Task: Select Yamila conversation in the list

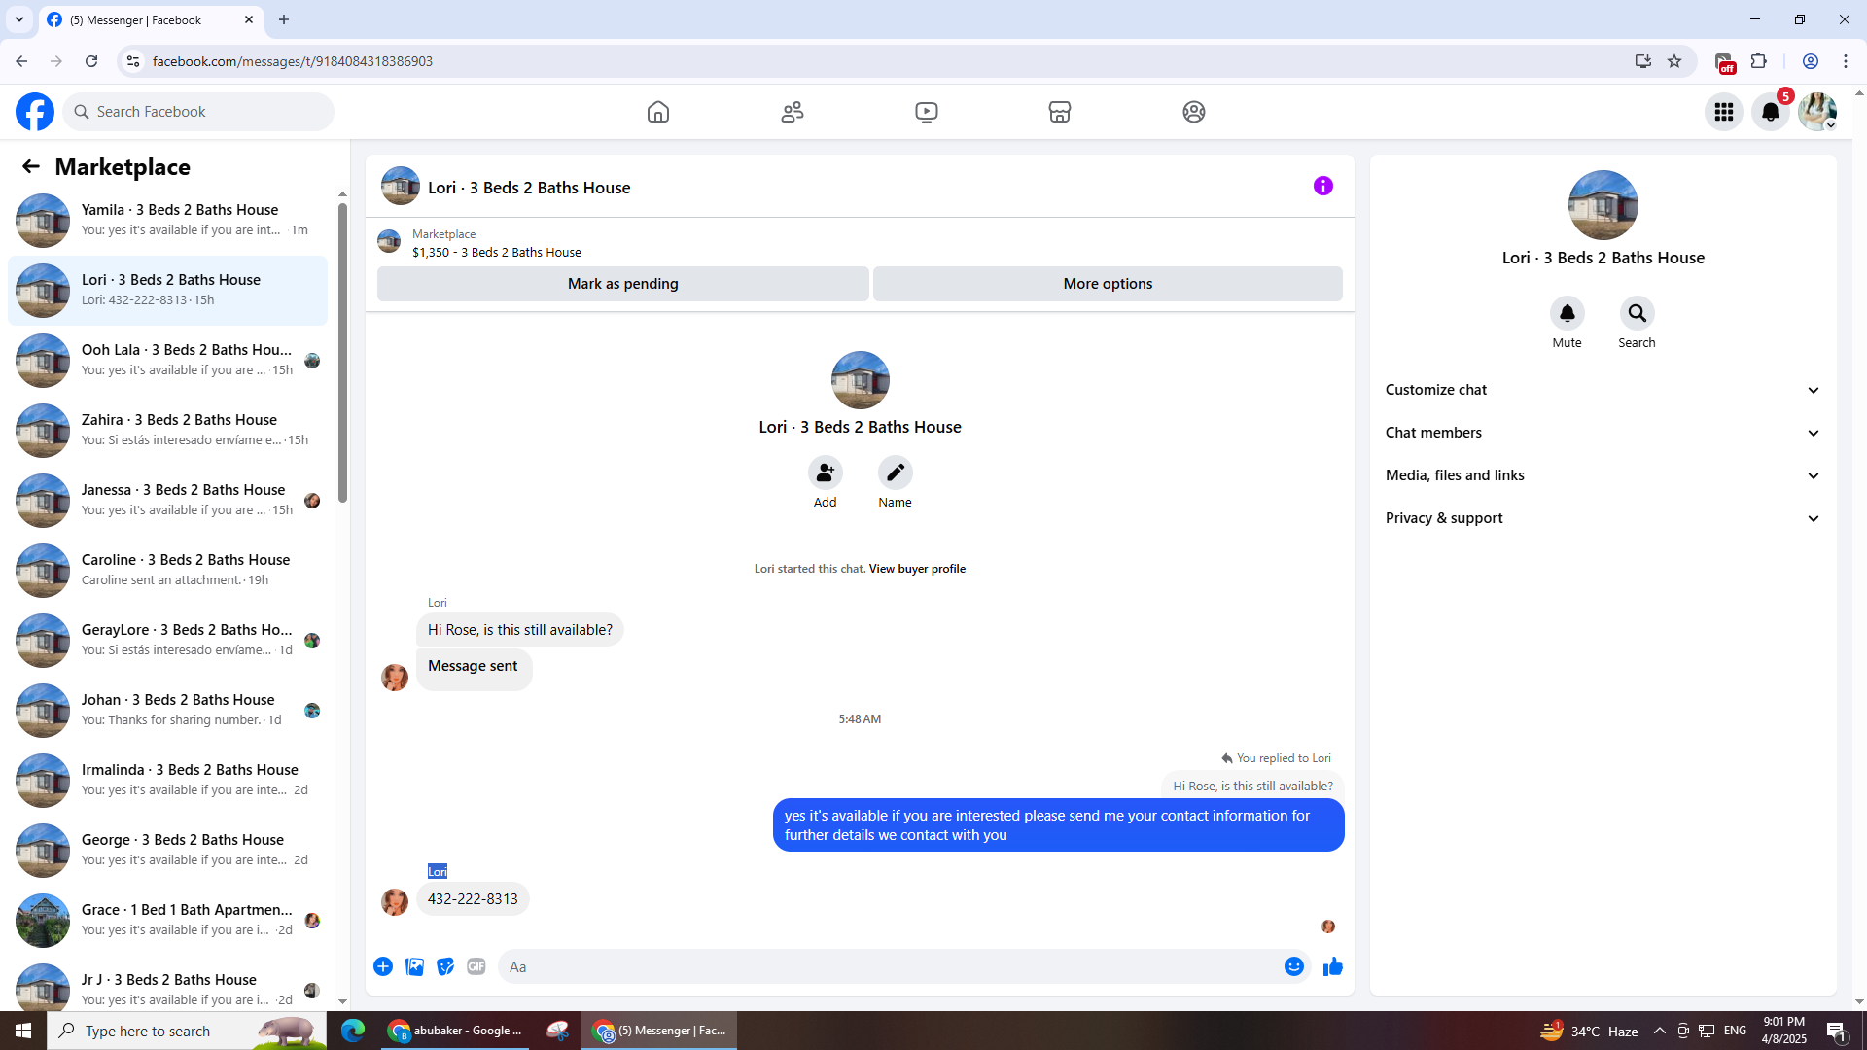Action: point(170,220)
